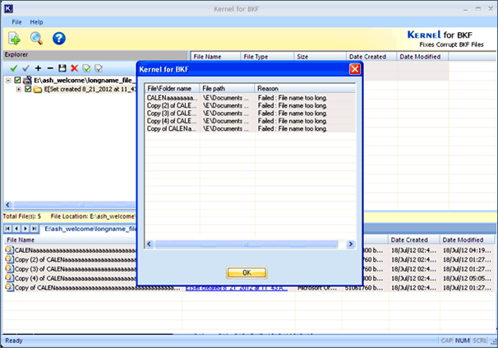Click NUM indicator in status bar
Screen dimensions: 498x348
click(462, 341)
